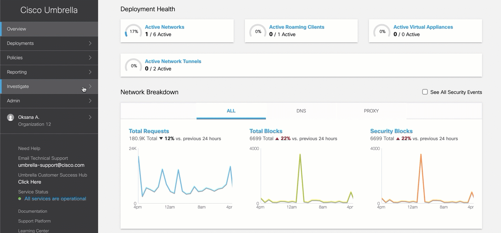Expand the Reporting menu chevron
This screenshot has height=233, width=501.
coord(90,72)
